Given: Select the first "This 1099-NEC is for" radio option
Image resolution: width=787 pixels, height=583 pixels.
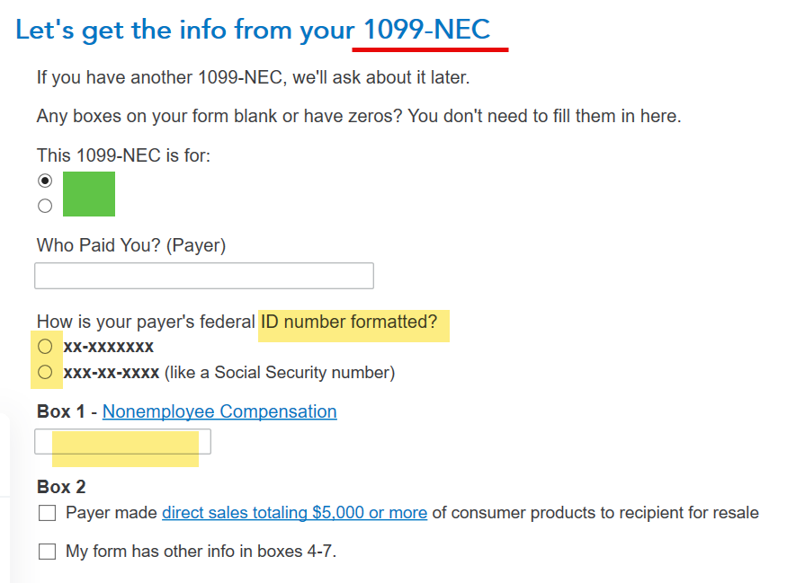Looking at the screenshot, I should 46,181.
